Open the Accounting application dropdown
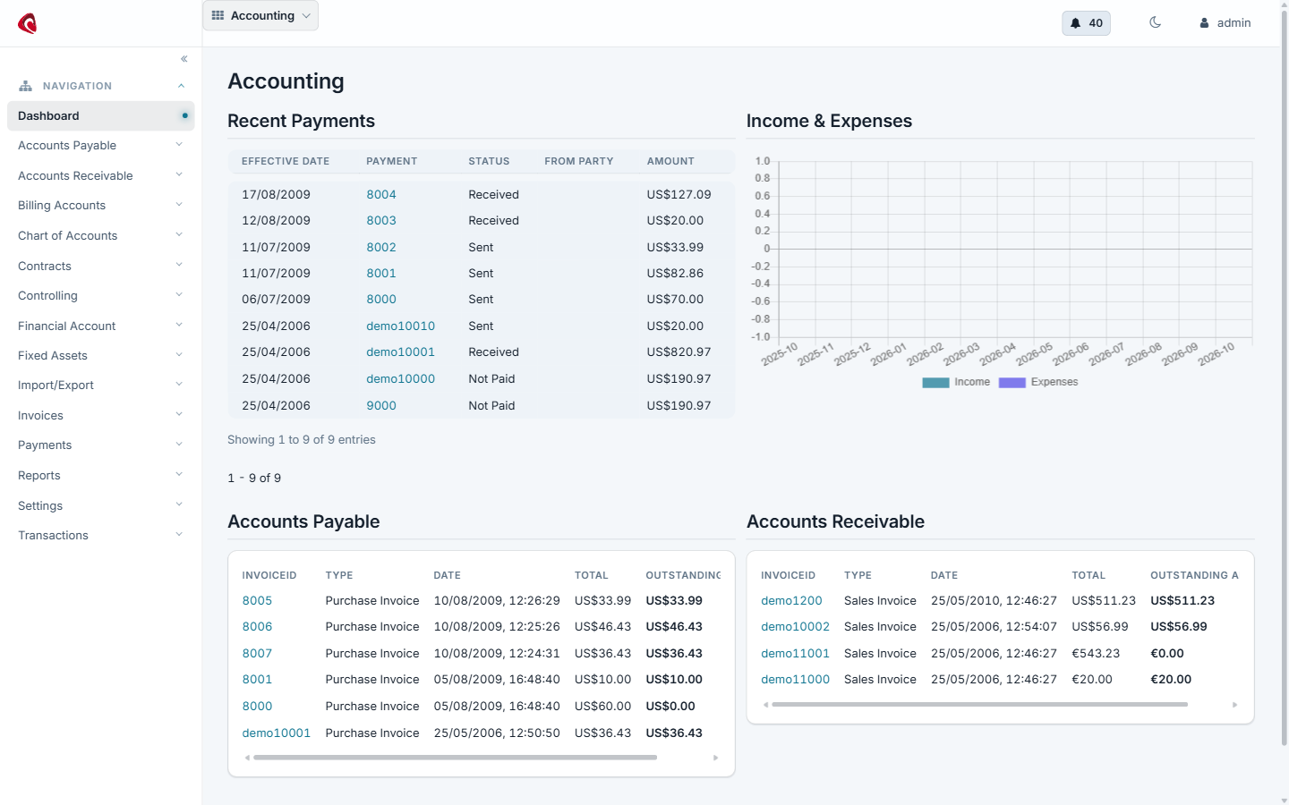This screenshot has height=805, width=1289. coord(260,15)
